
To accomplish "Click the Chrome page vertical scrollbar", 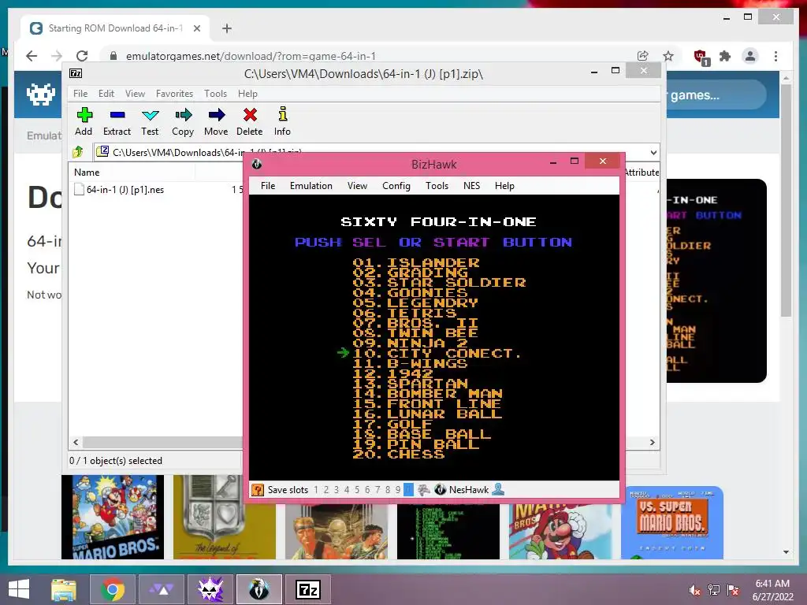I will (786, 201).
